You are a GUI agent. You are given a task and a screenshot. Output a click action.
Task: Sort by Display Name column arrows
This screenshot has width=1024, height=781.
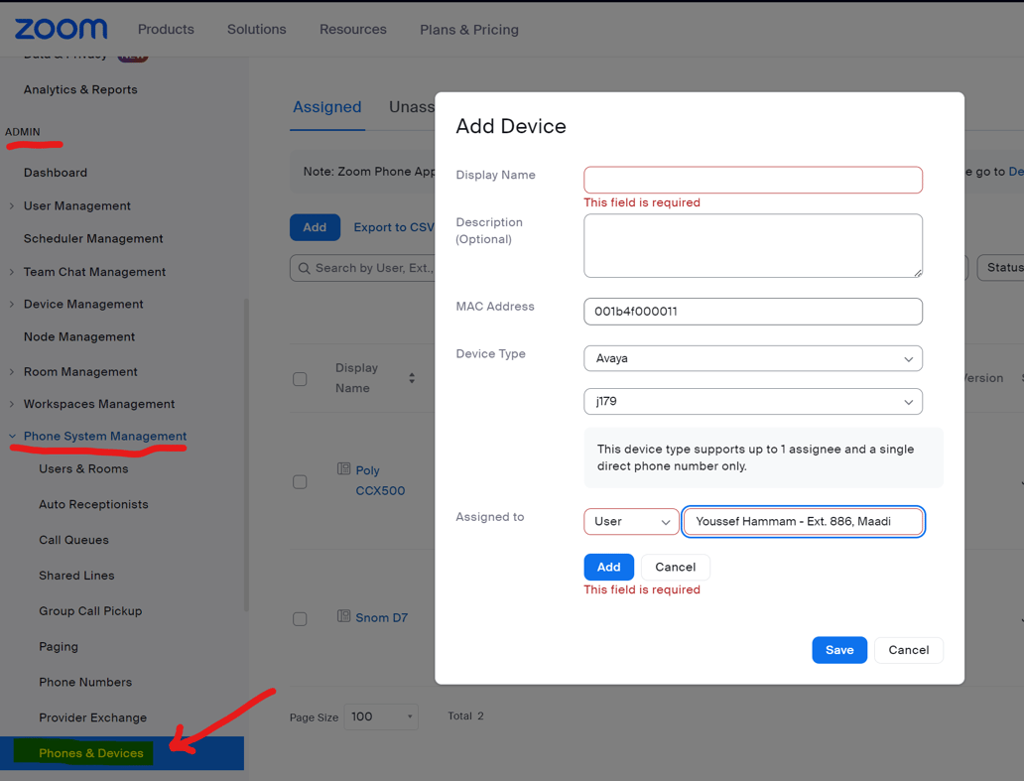pos(412,378)
